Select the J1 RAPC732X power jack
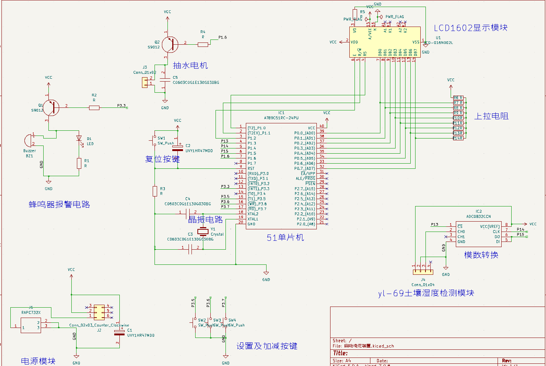This screenshot has height=366, width=546. point(31,325)
